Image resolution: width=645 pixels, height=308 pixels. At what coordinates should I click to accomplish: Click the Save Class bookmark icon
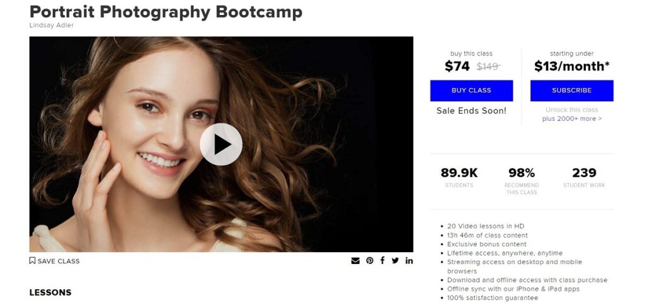tap(32, 260)
